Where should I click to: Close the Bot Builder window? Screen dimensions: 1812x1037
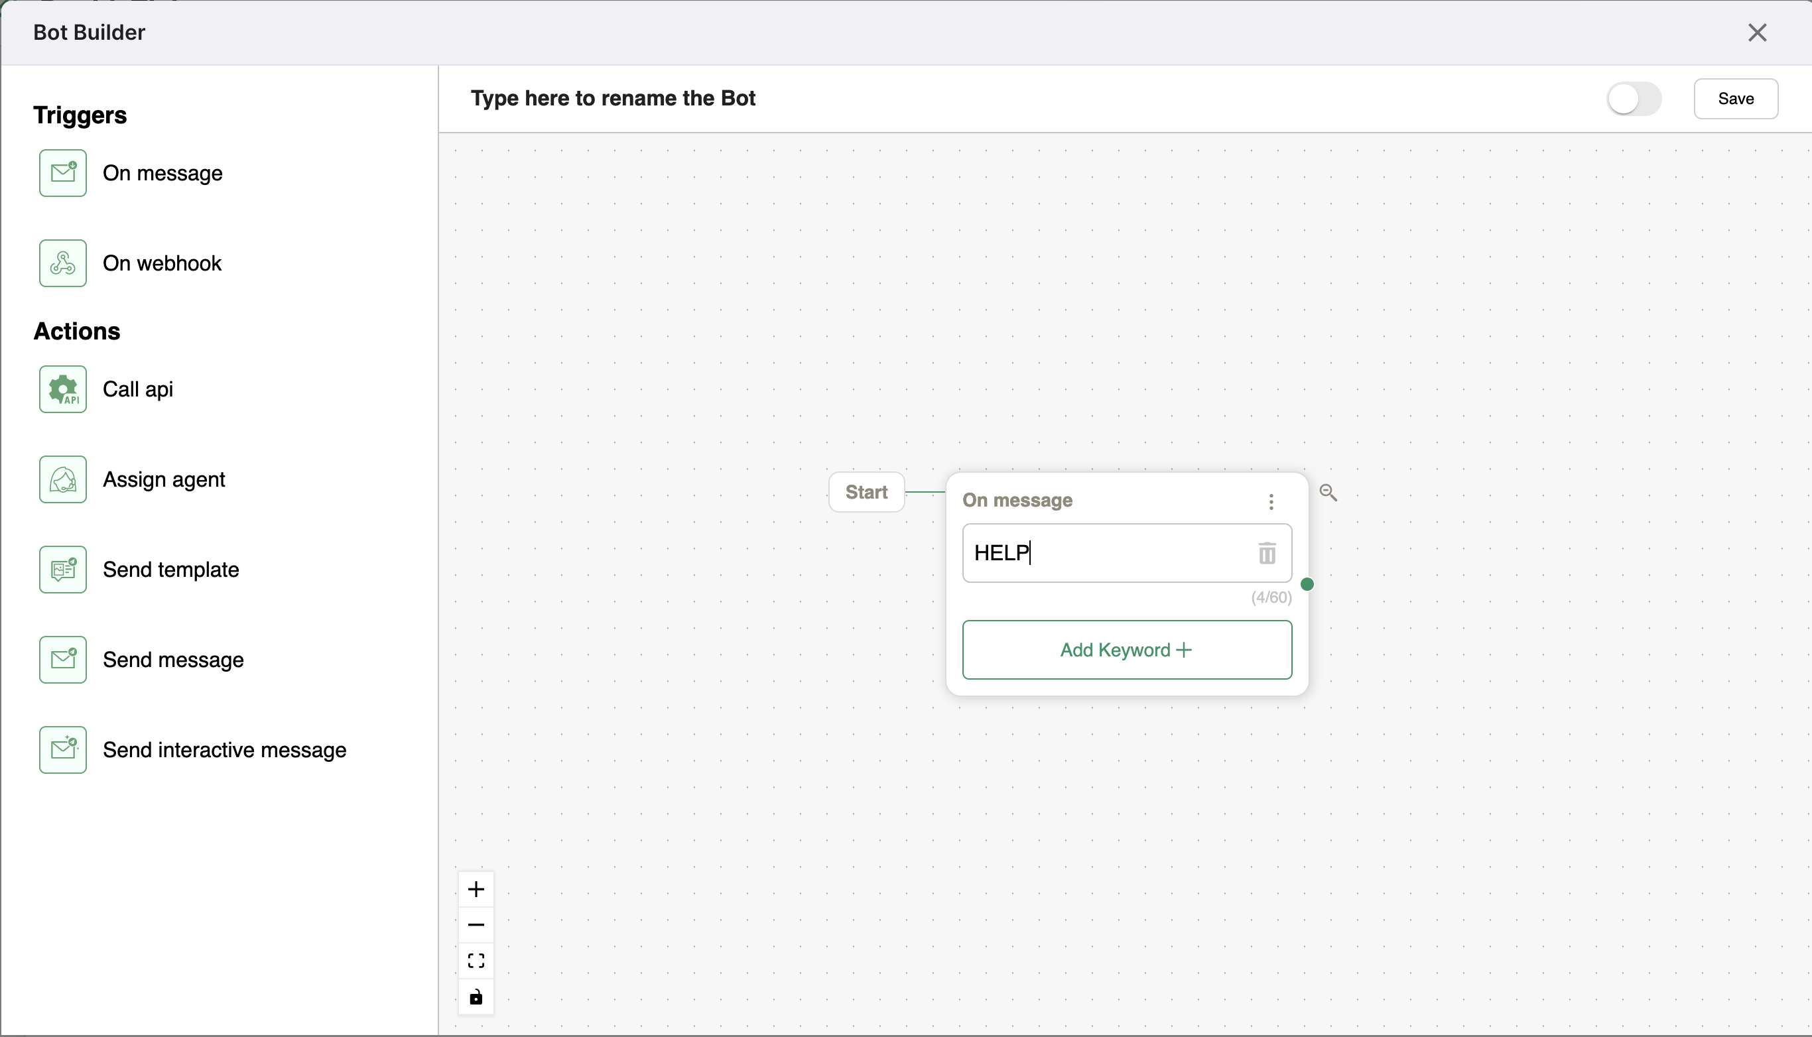click(1758, 32)
